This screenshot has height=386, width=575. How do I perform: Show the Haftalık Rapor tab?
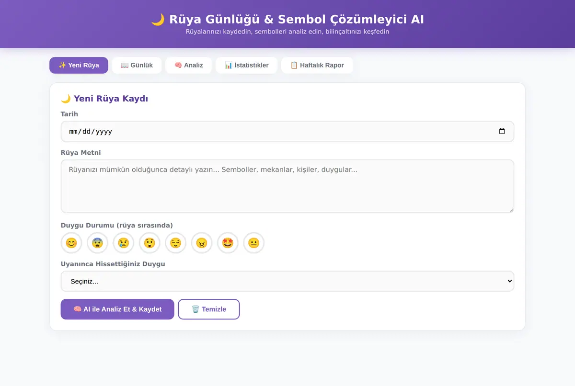click(317, 65)
